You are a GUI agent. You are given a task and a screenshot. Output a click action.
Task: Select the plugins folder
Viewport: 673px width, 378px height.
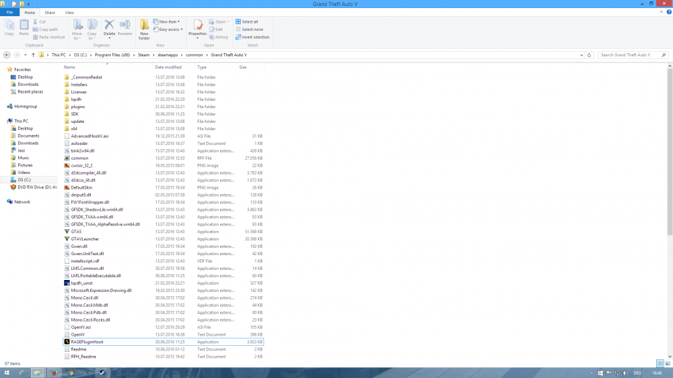tap(77, 107)
